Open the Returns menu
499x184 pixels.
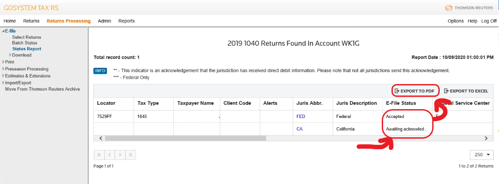pyautogui.click(x=31, y=21)
